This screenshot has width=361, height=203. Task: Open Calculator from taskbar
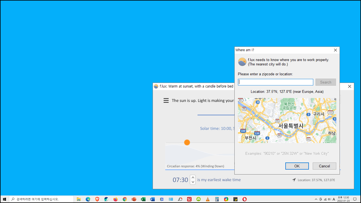(217, 199)
